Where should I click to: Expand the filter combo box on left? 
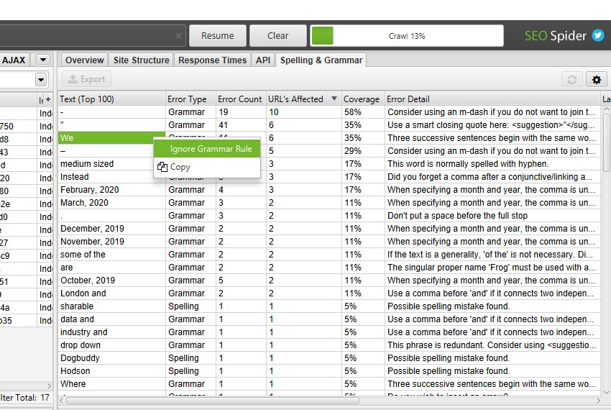[41, 79]
